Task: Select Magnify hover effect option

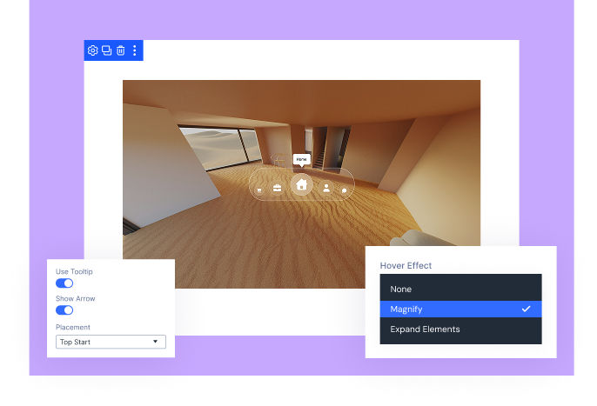Action: point(460,309)
